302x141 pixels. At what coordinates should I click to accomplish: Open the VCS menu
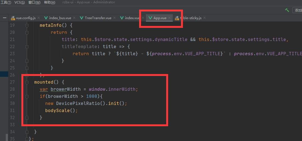point(19,2)
